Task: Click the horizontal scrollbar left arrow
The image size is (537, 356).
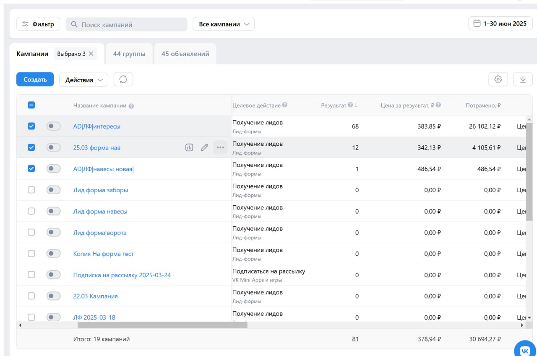Action: (x=20, y=325)
